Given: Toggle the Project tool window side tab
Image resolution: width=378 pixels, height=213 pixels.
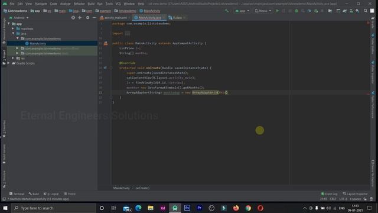Looking at the screenshot, I should [4, 57].
